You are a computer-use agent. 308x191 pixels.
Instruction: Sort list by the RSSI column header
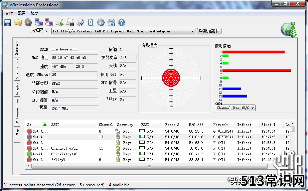pyautogui.click(x=151, y=125)
